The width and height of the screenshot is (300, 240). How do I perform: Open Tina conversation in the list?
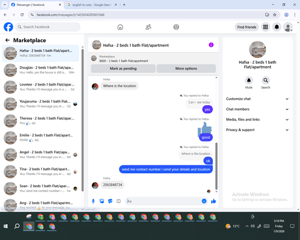(x=41, y=171)
